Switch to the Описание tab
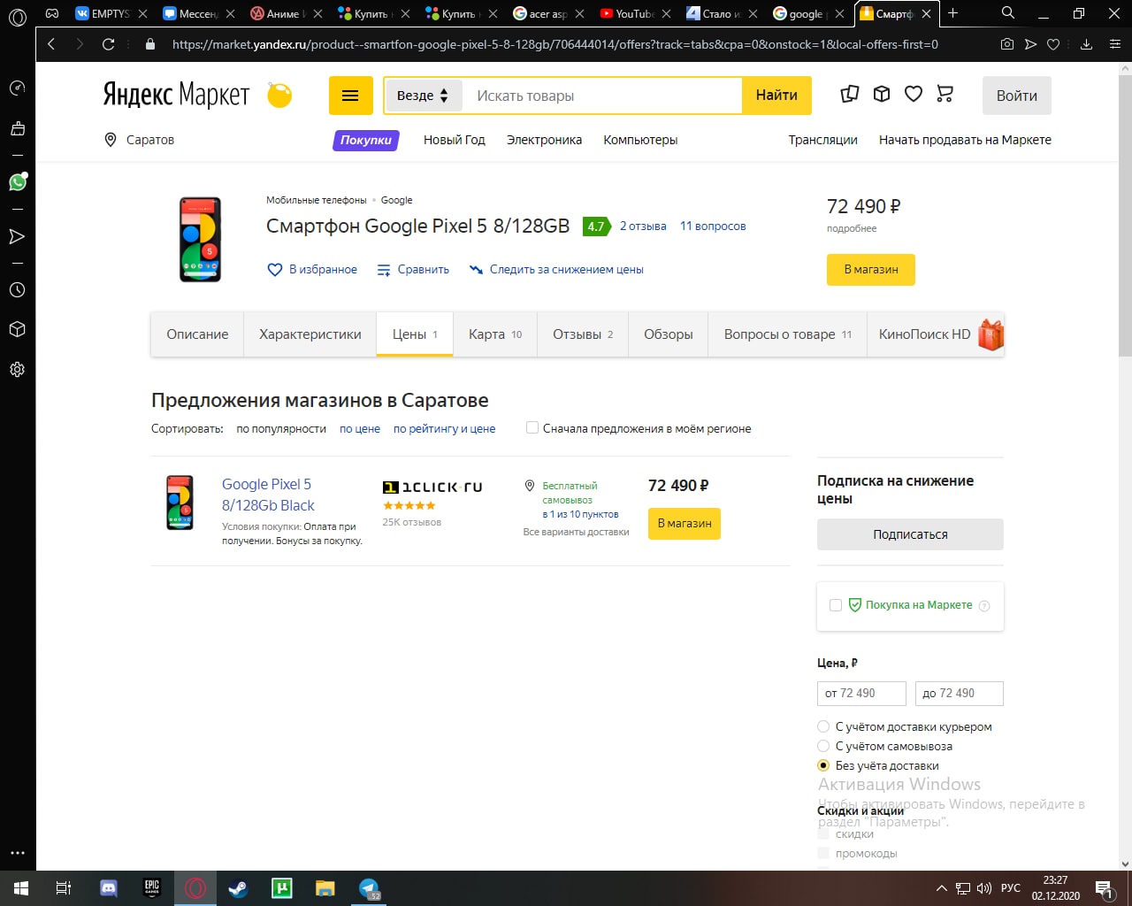Screen dimensions: 1132x906 [x=197, y=334]
